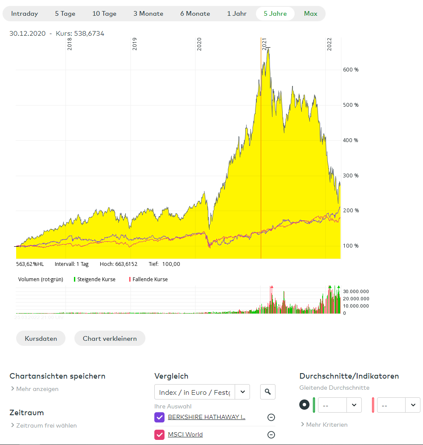Click the 600 % axis label
Screen dimensions: 423x445
pos(351,70)
